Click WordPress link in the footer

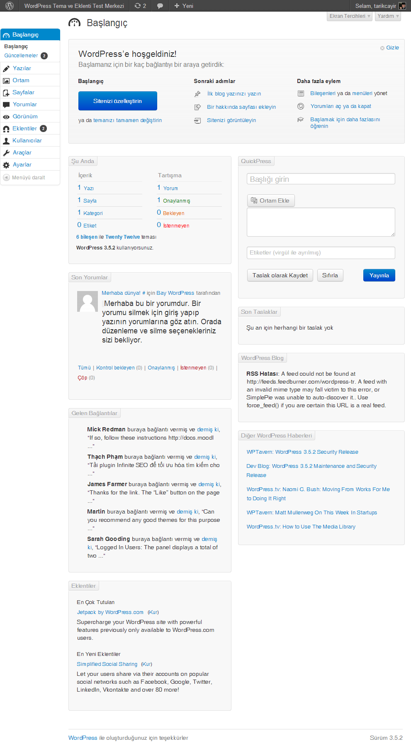click(x=83, y=738)
